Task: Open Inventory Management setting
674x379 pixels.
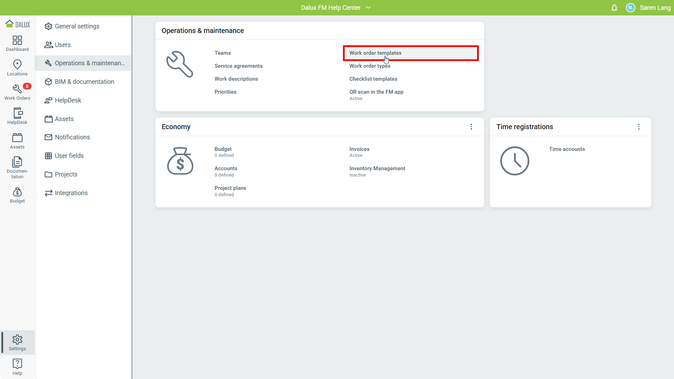Action: coord(377,168)
